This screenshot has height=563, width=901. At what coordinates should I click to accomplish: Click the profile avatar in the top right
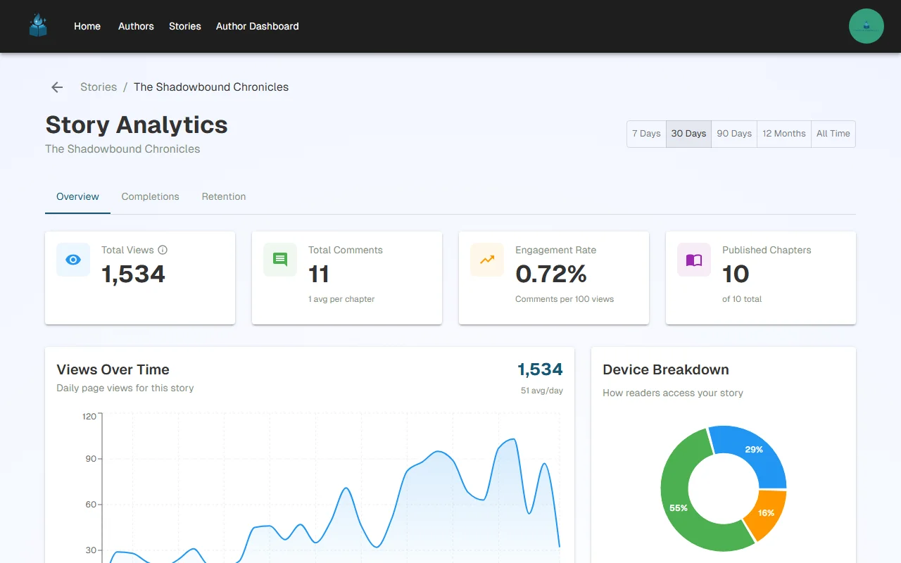click(x=867, y=26)
